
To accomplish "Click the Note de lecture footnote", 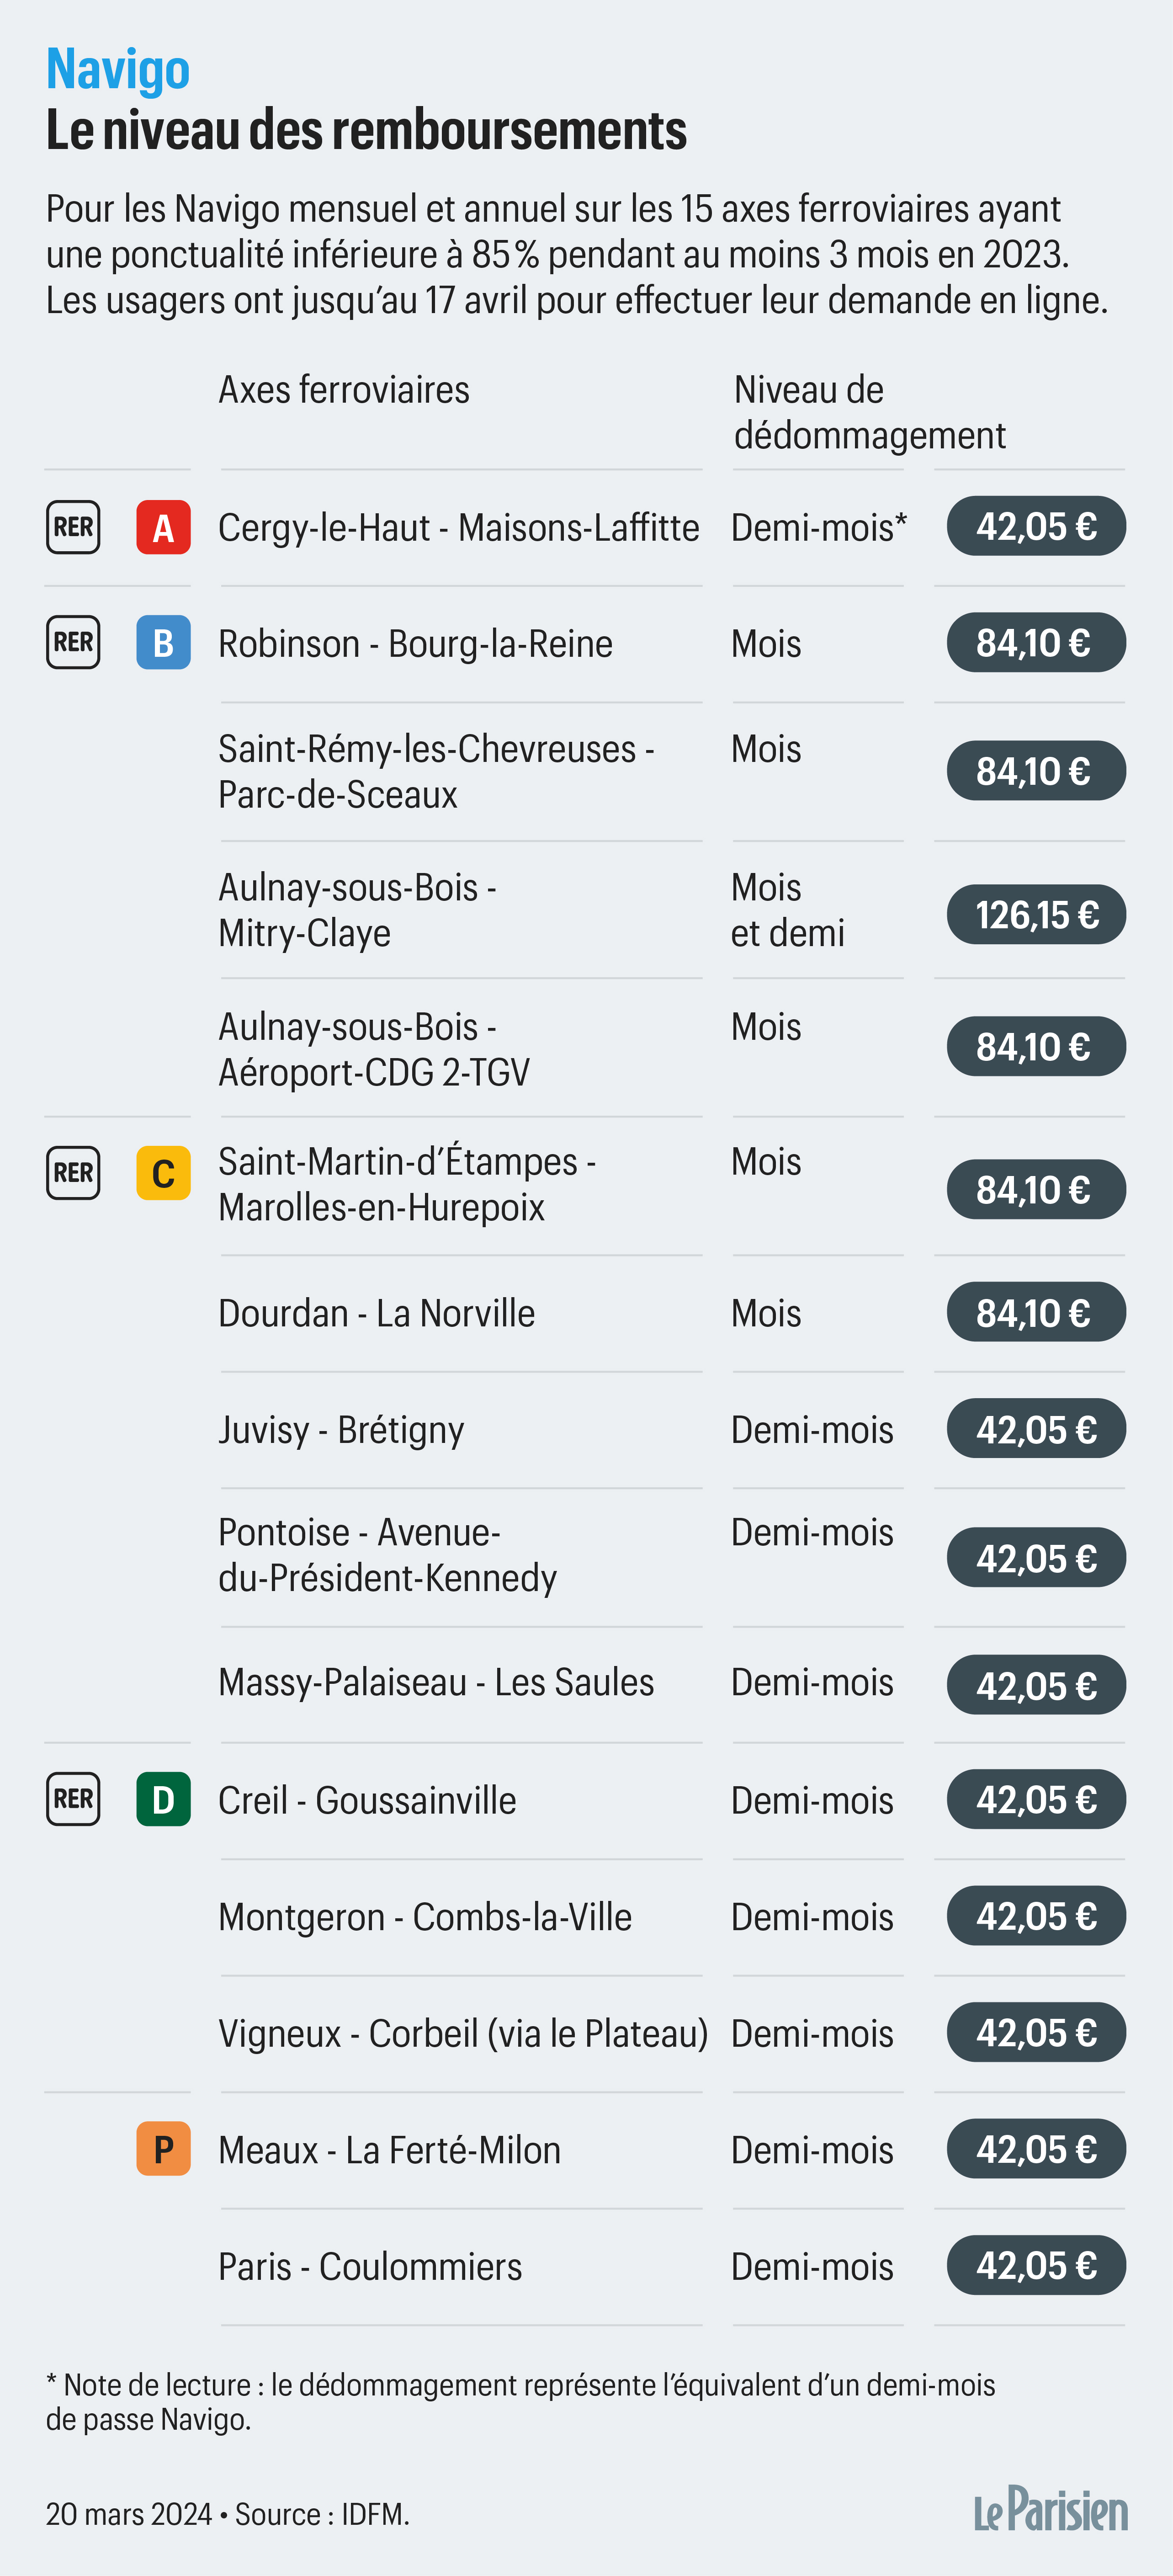I will tap(520, 2402).
